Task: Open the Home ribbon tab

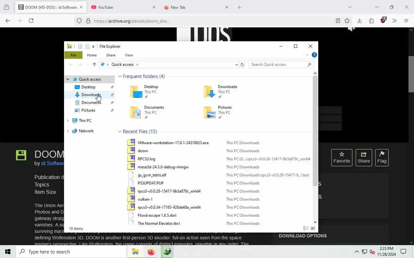Action: (92, 55)
